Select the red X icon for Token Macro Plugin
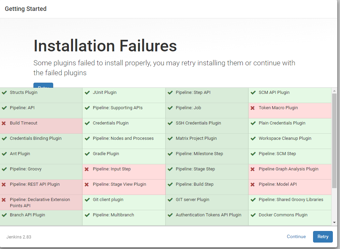Image resolution: width=340 pixels, height=249 pixels. click(x=252, y=108)
